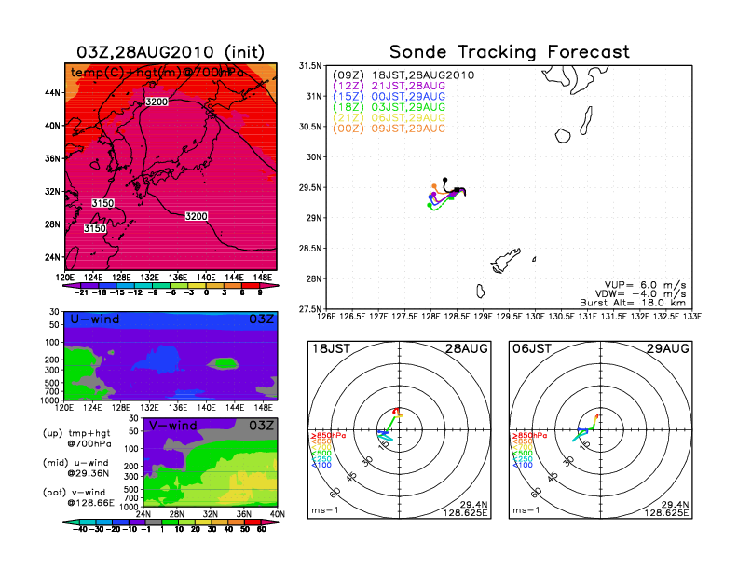738x570 pixels.
Task: Click the Burst Alt= 18.0 km text
Action: coord(633,303)
